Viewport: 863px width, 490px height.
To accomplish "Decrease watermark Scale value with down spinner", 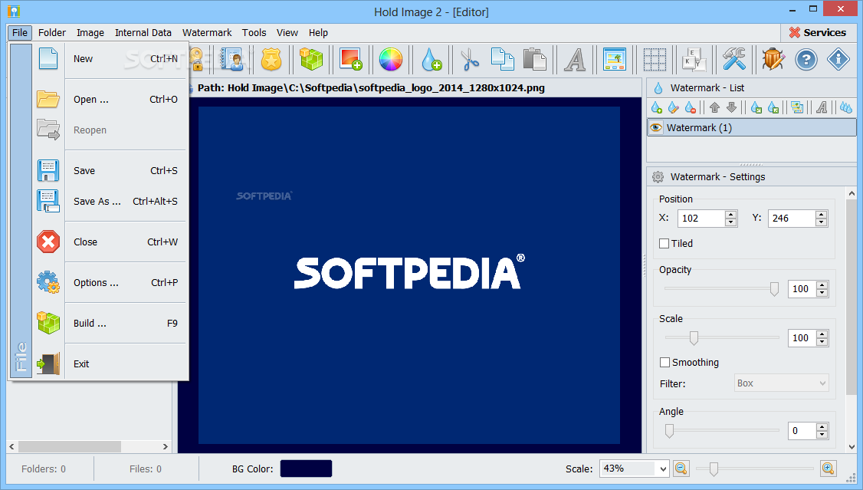I will pos(822,342).
